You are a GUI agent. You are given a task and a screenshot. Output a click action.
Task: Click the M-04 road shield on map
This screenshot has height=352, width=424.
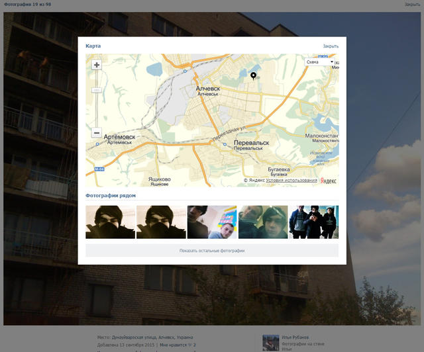[x=99, y=169]
